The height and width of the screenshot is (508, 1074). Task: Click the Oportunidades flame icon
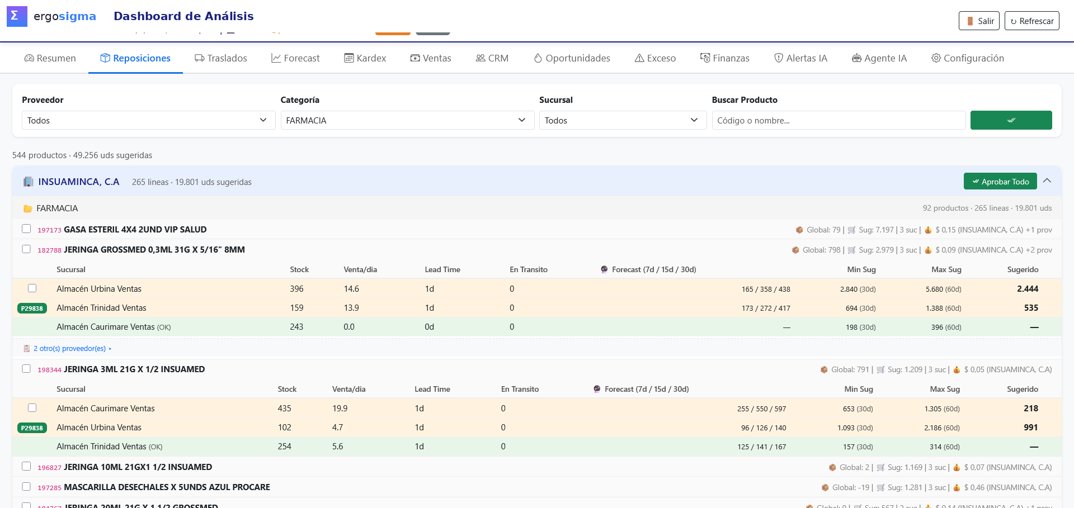click(538, 58)
